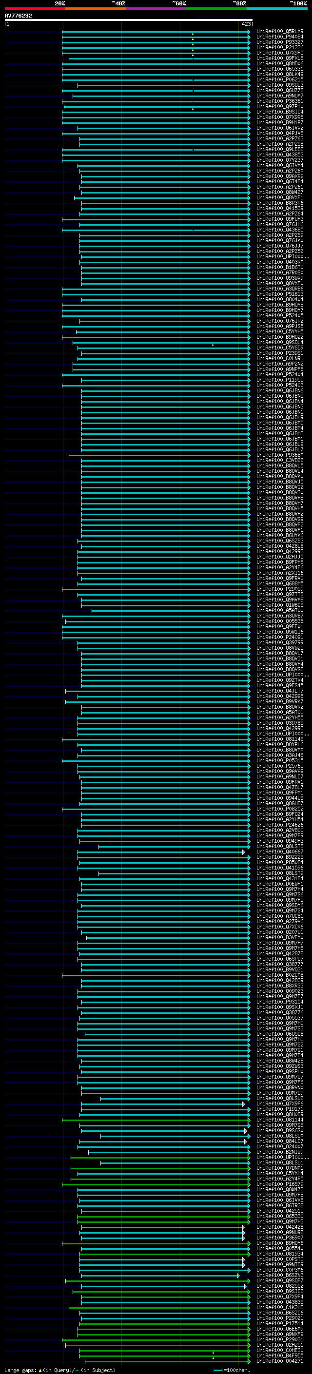Select the UniRef100_O43853 entry
Viewport: 312px width, 1374px height.
279,155
